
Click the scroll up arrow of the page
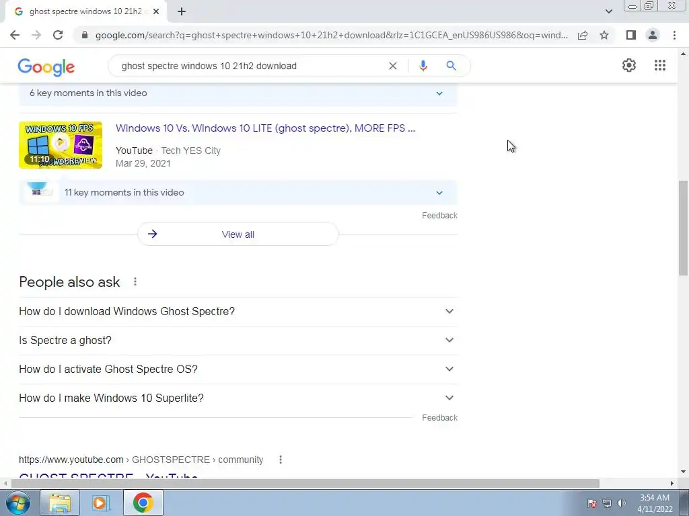point(683,54)
